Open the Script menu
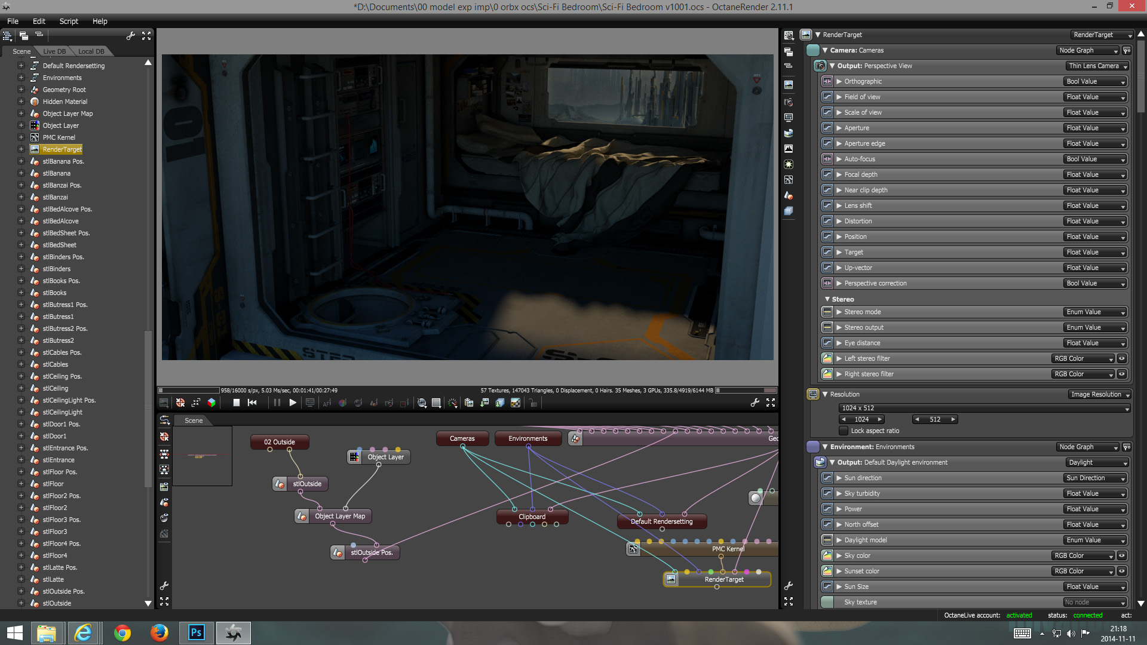 coord(69,21)
